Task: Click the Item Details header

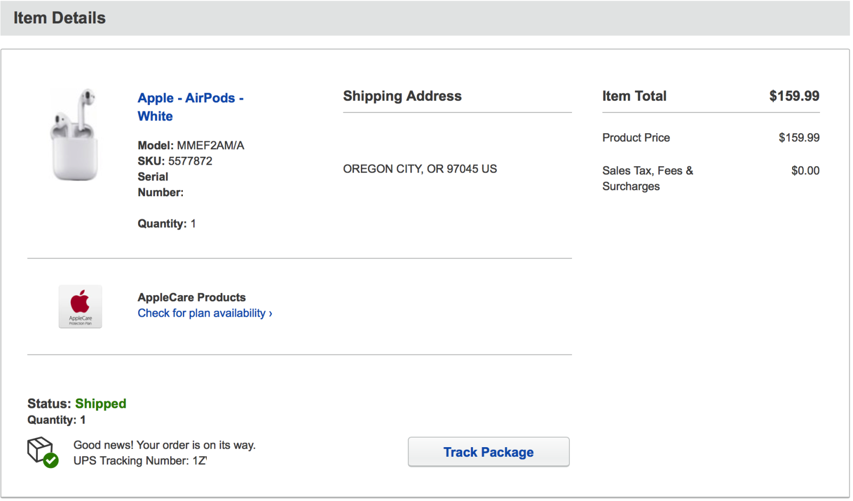Action: click(x=60, y=18)
